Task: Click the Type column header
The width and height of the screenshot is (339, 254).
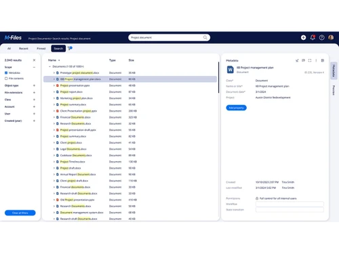Action: click(x=113, y=60)
